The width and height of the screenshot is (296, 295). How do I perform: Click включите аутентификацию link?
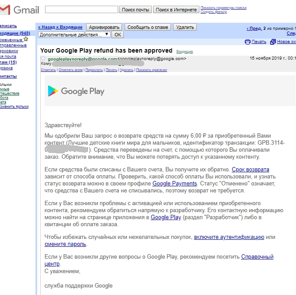click(x=229, y=237)
